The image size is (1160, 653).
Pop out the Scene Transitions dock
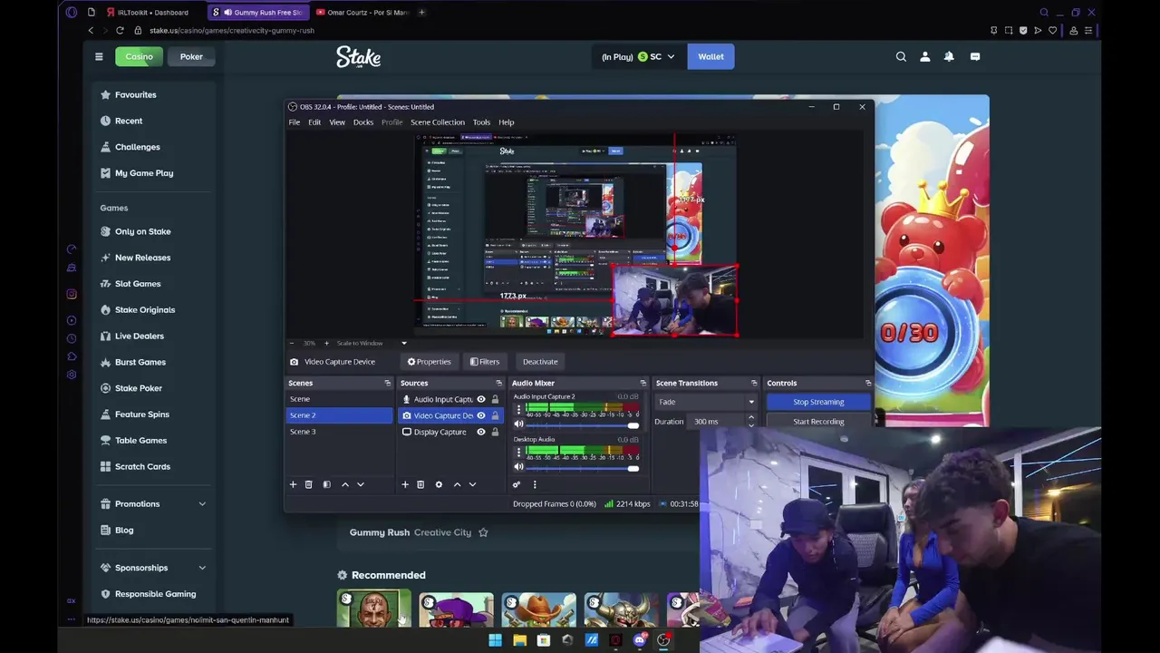point(754,383)
